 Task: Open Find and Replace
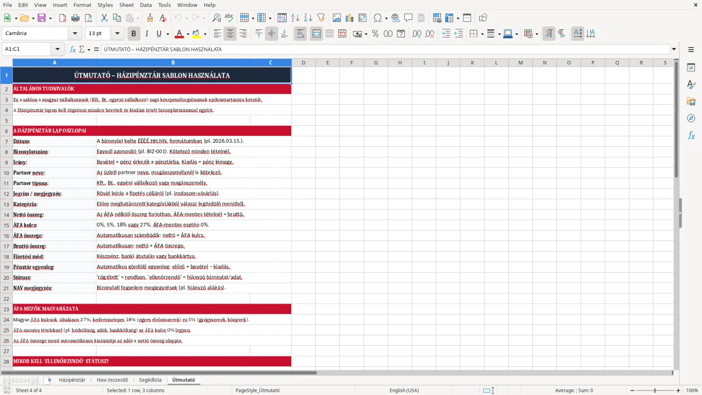tap(216, 18)
